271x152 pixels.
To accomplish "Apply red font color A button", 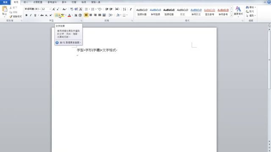I will [69, 15].
